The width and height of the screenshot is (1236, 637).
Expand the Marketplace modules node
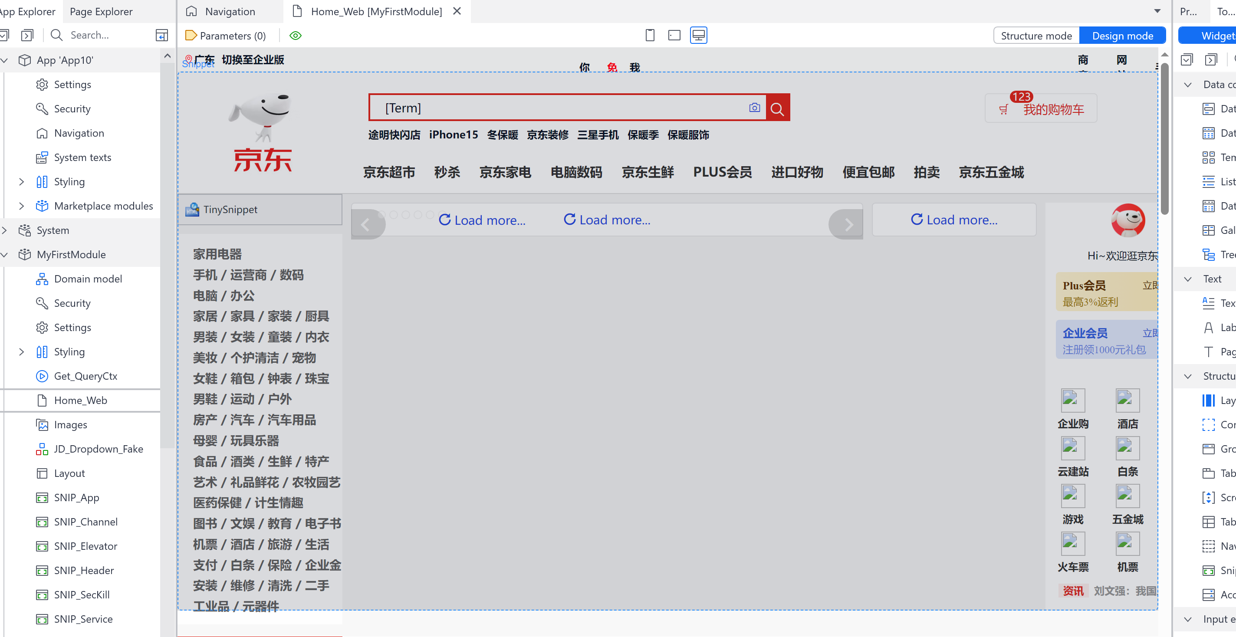(x=21, y=206)
